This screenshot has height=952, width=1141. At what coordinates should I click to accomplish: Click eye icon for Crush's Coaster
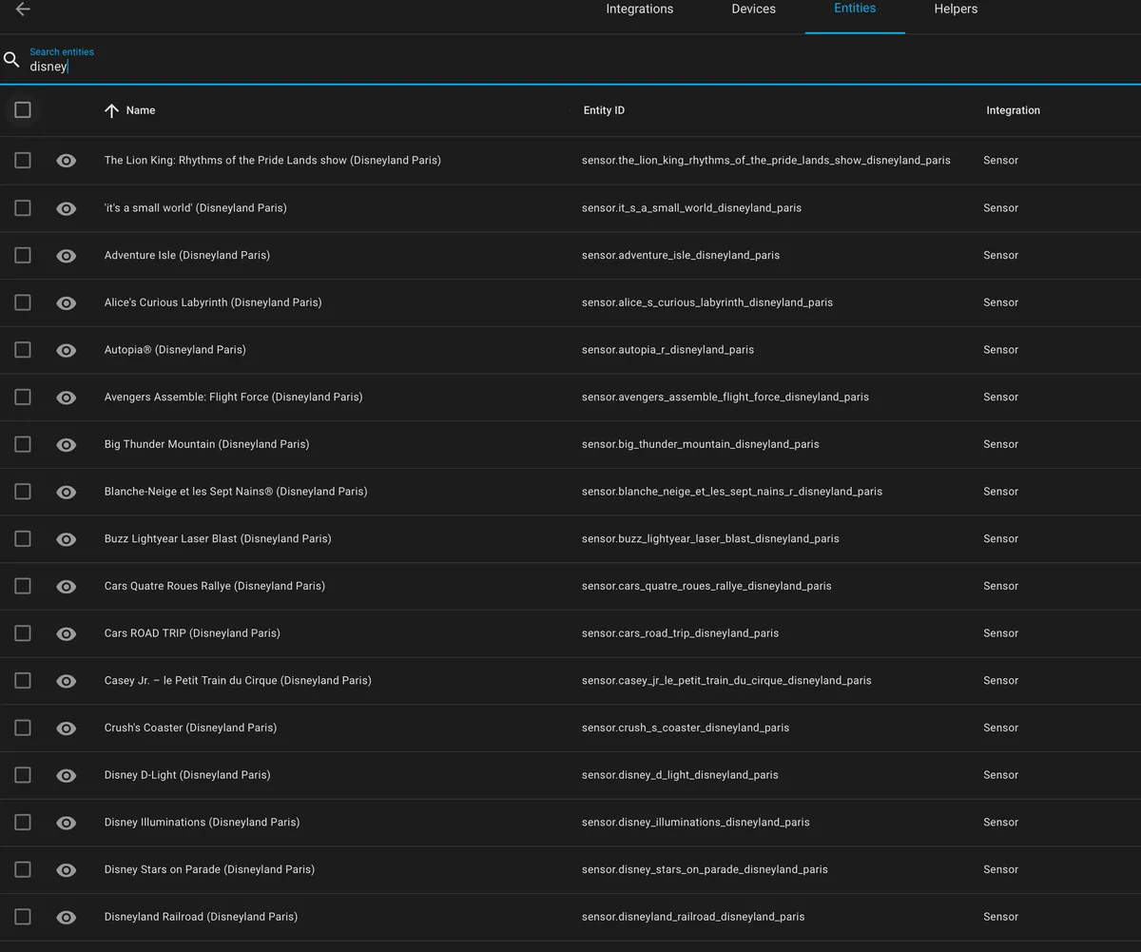[x=66, y=729]
